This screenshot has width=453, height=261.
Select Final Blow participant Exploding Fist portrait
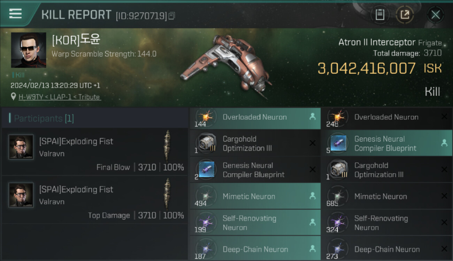(x=21, y=147)
